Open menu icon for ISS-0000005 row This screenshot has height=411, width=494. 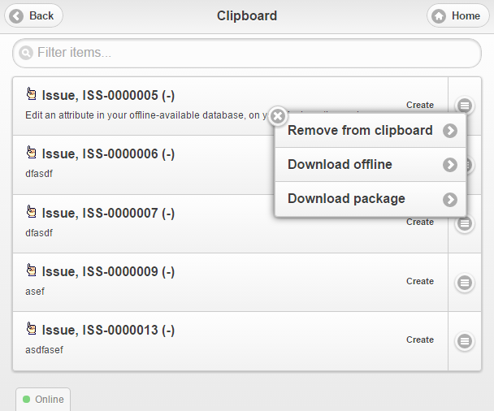(x=464, y=105)
